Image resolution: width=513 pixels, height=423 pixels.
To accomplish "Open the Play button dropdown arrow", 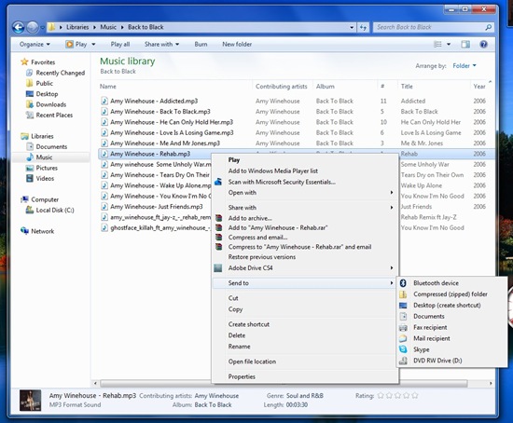I will pyautogui.click(x=93, y=44).
